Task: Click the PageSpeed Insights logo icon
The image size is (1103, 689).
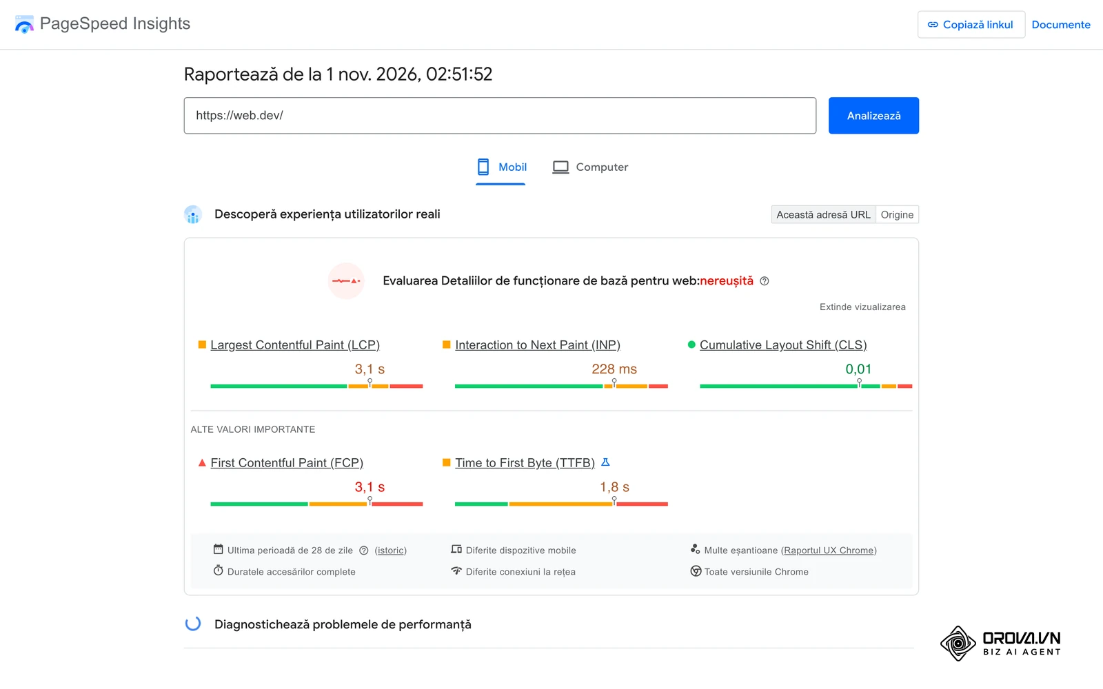Action: (x=24, y=24)
